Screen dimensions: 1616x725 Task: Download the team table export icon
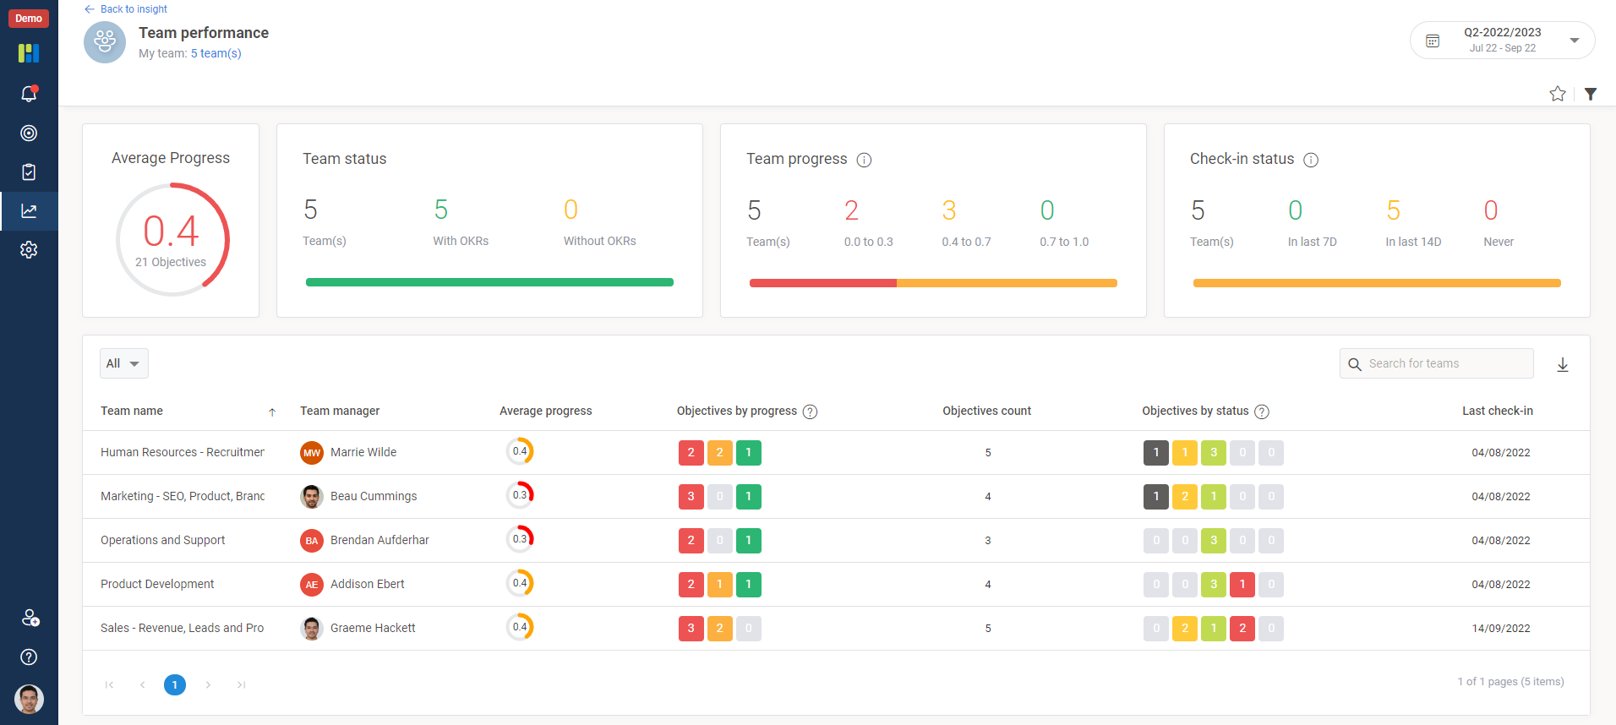tap(1563, 364)
